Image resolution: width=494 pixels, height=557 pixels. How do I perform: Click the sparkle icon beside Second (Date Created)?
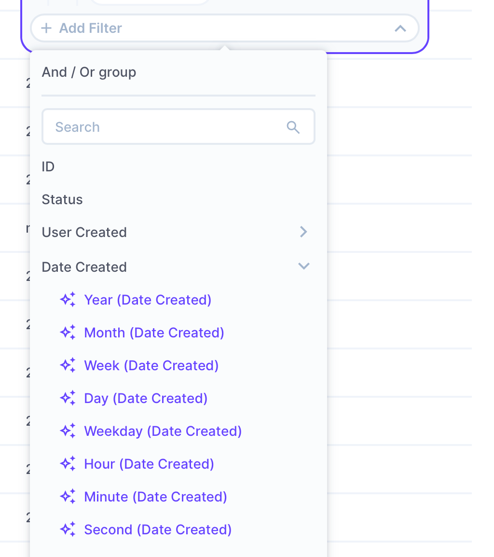click(68, 529)
